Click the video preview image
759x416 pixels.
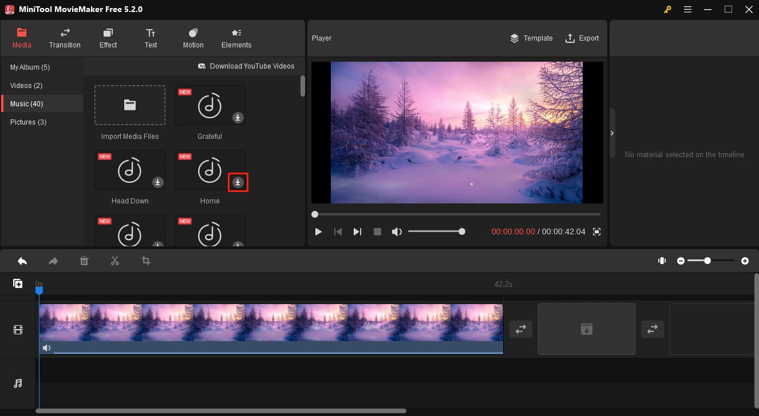click(457, 133)
